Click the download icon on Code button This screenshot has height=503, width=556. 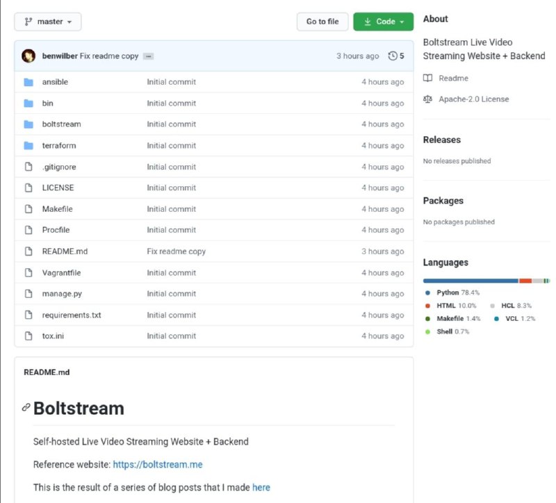coord(368,22)
